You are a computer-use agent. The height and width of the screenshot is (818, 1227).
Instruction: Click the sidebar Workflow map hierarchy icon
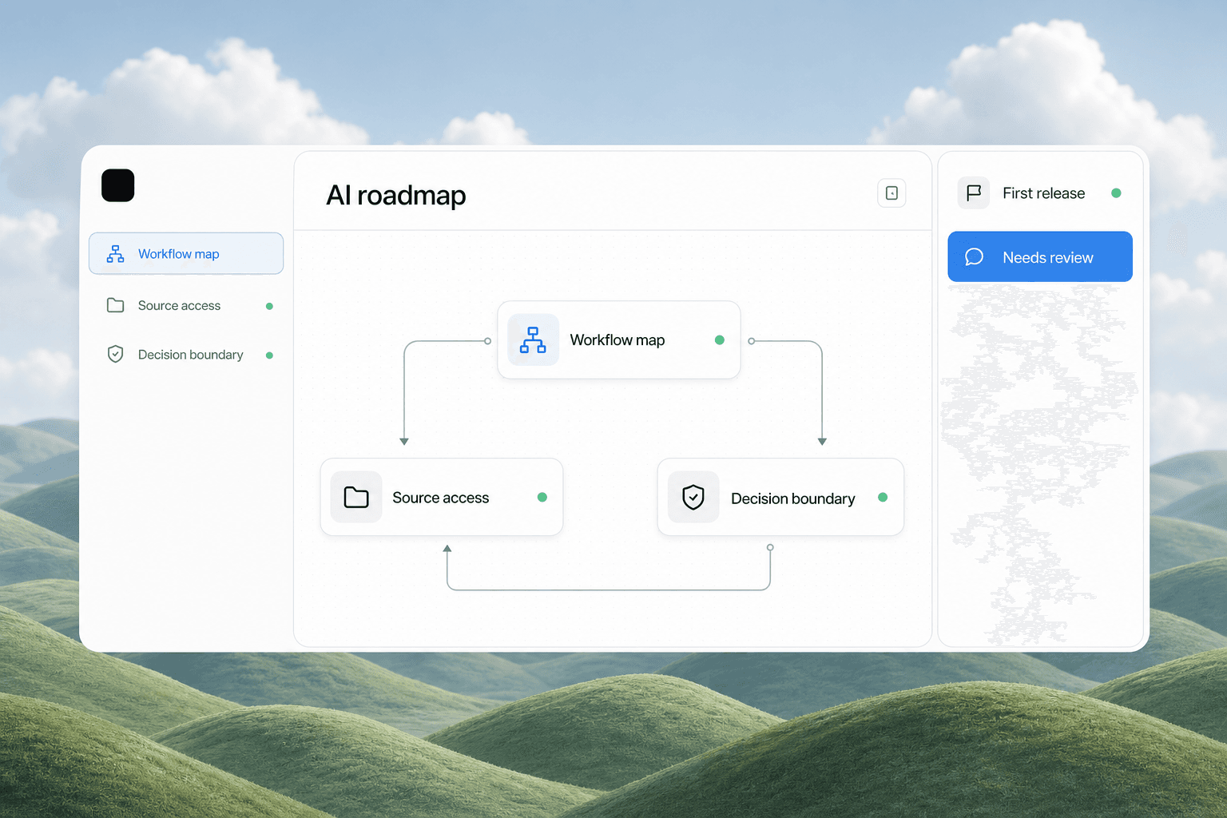click(116, 254)
